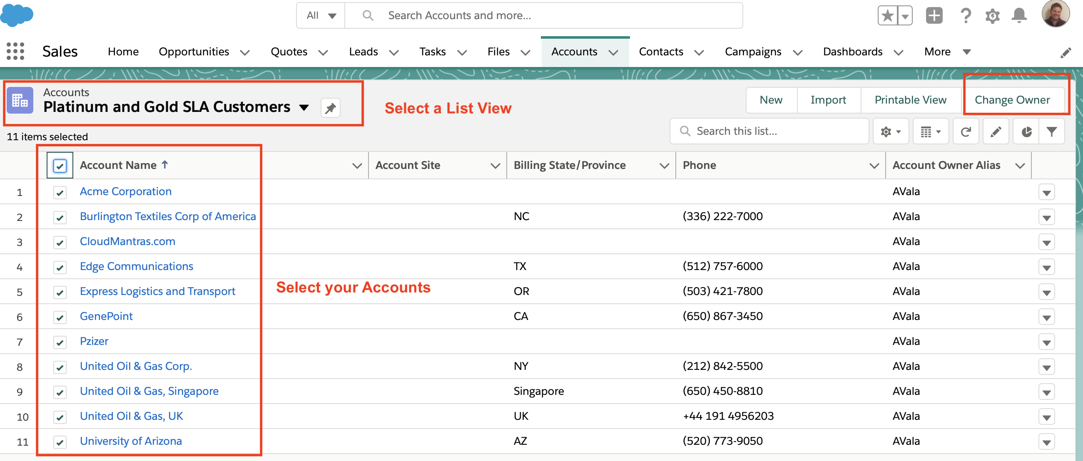Open Edge Communications account link

137,266
